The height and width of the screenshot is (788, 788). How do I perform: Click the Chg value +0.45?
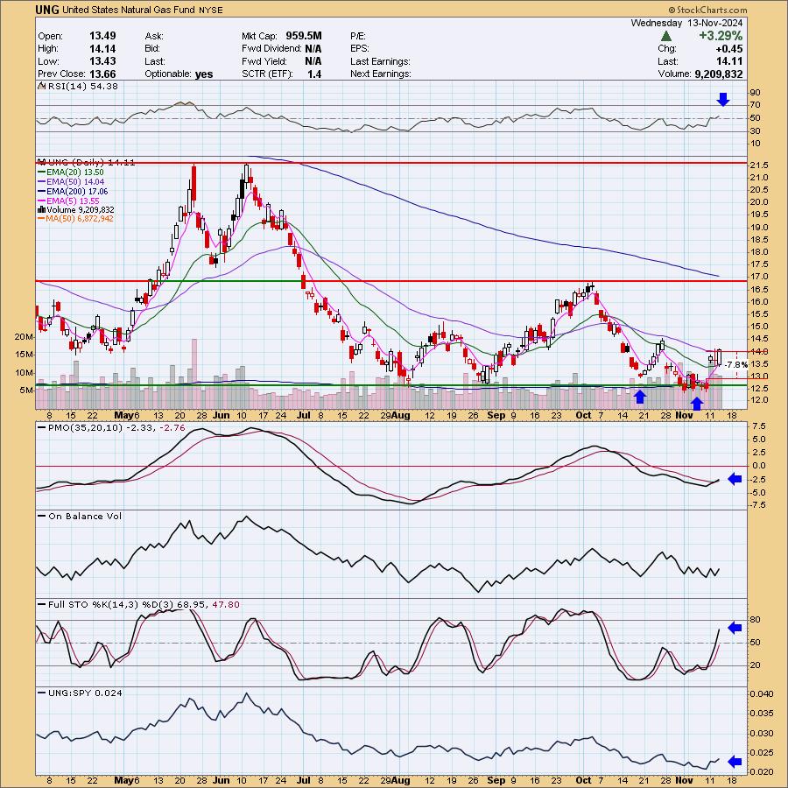[x=729, y=49]
